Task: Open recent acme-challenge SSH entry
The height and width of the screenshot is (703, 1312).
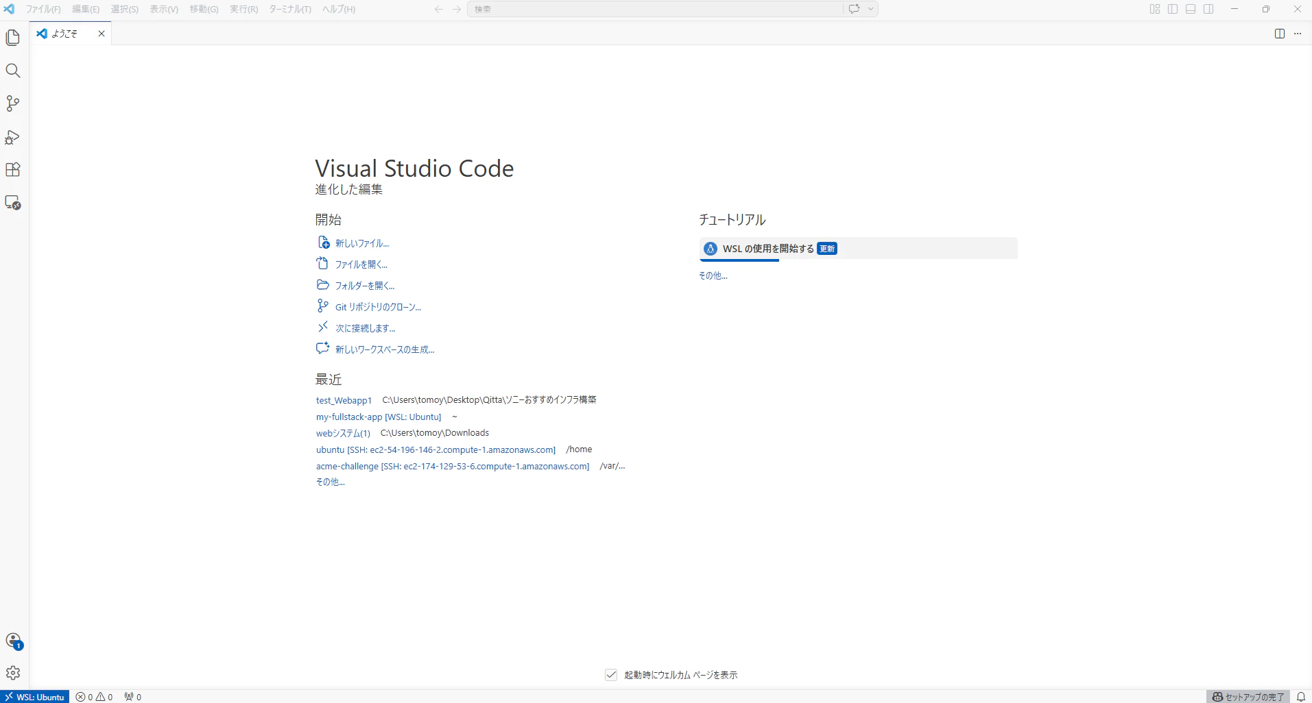Action: (x=453, y=466)
